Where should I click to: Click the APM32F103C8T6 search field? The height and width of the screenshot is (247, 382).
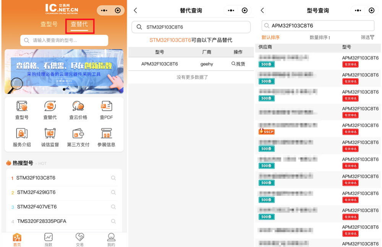(x=318, y=26)
